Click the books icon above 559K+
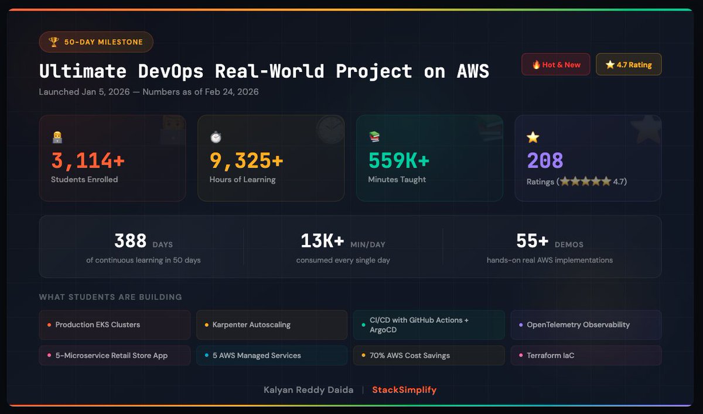This screenshot has width=703, height=414. tap(374, 137)
